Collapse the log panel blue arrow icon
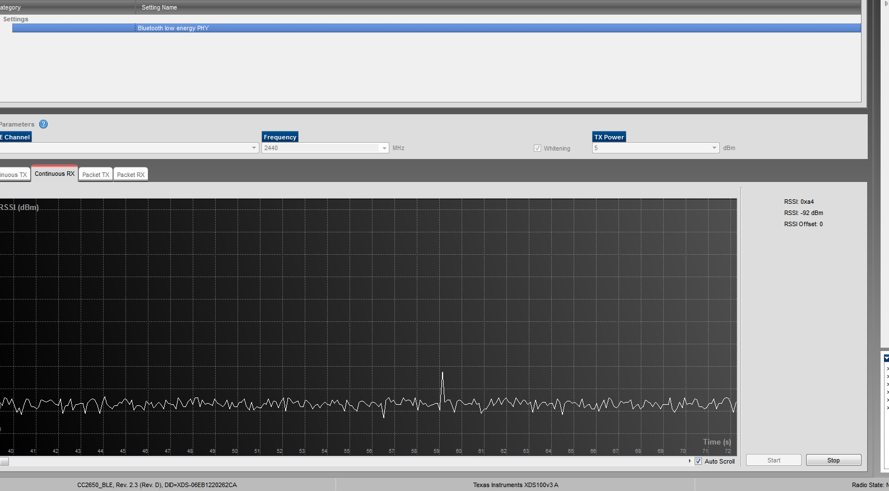 coord(886,358)
